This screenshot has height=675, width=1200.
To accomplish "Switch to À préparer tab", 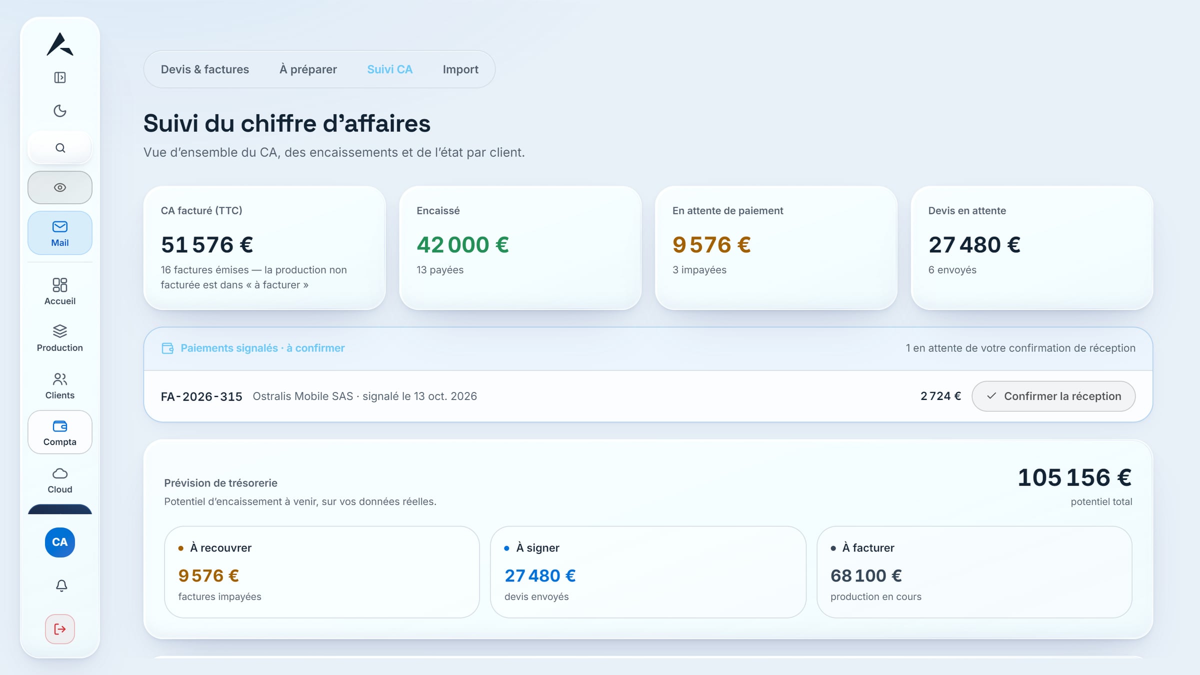I will tap(308, 69).
